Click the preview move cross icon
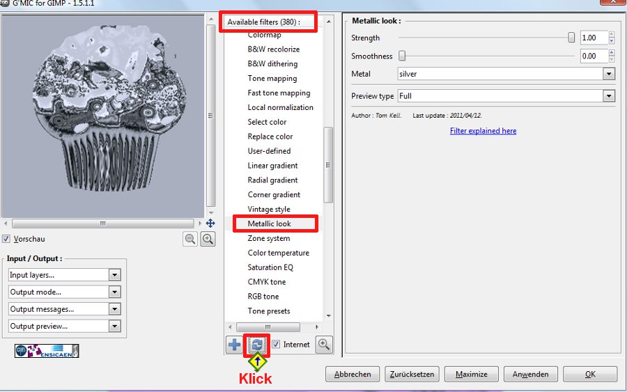 click(x=210, y=223)
